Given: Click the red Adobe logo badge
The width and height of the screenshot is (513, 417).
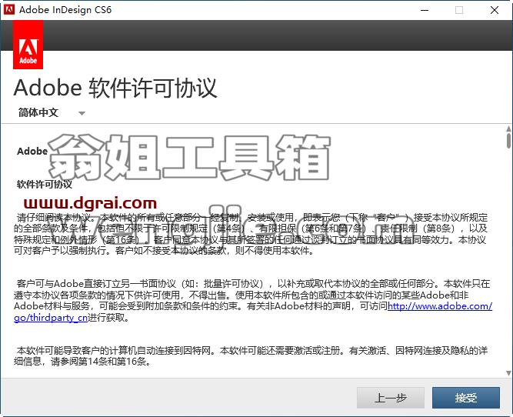Looking at the screenshot, I should [28, 45].
